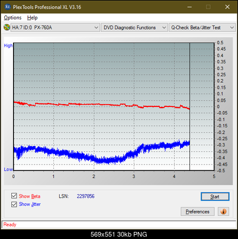Viewport: 238px width, 239px height.
Task: Uncheck the Show Beta checkbox
Action: pyautogui.click(x=14, y=196)
